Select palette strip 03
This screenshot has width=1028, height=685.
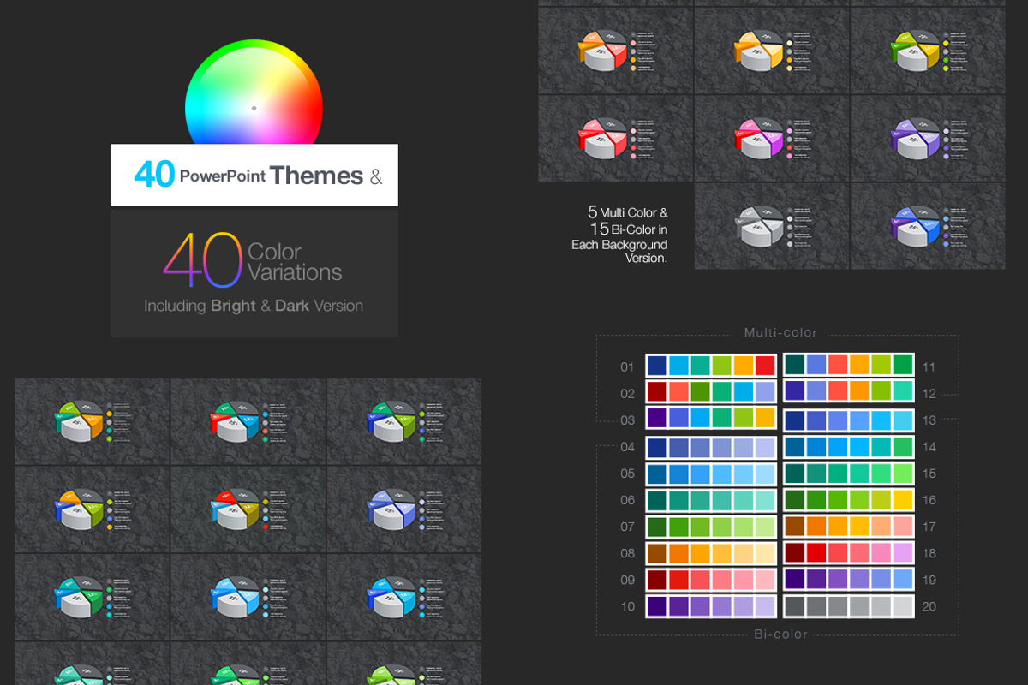pos(711,420)
